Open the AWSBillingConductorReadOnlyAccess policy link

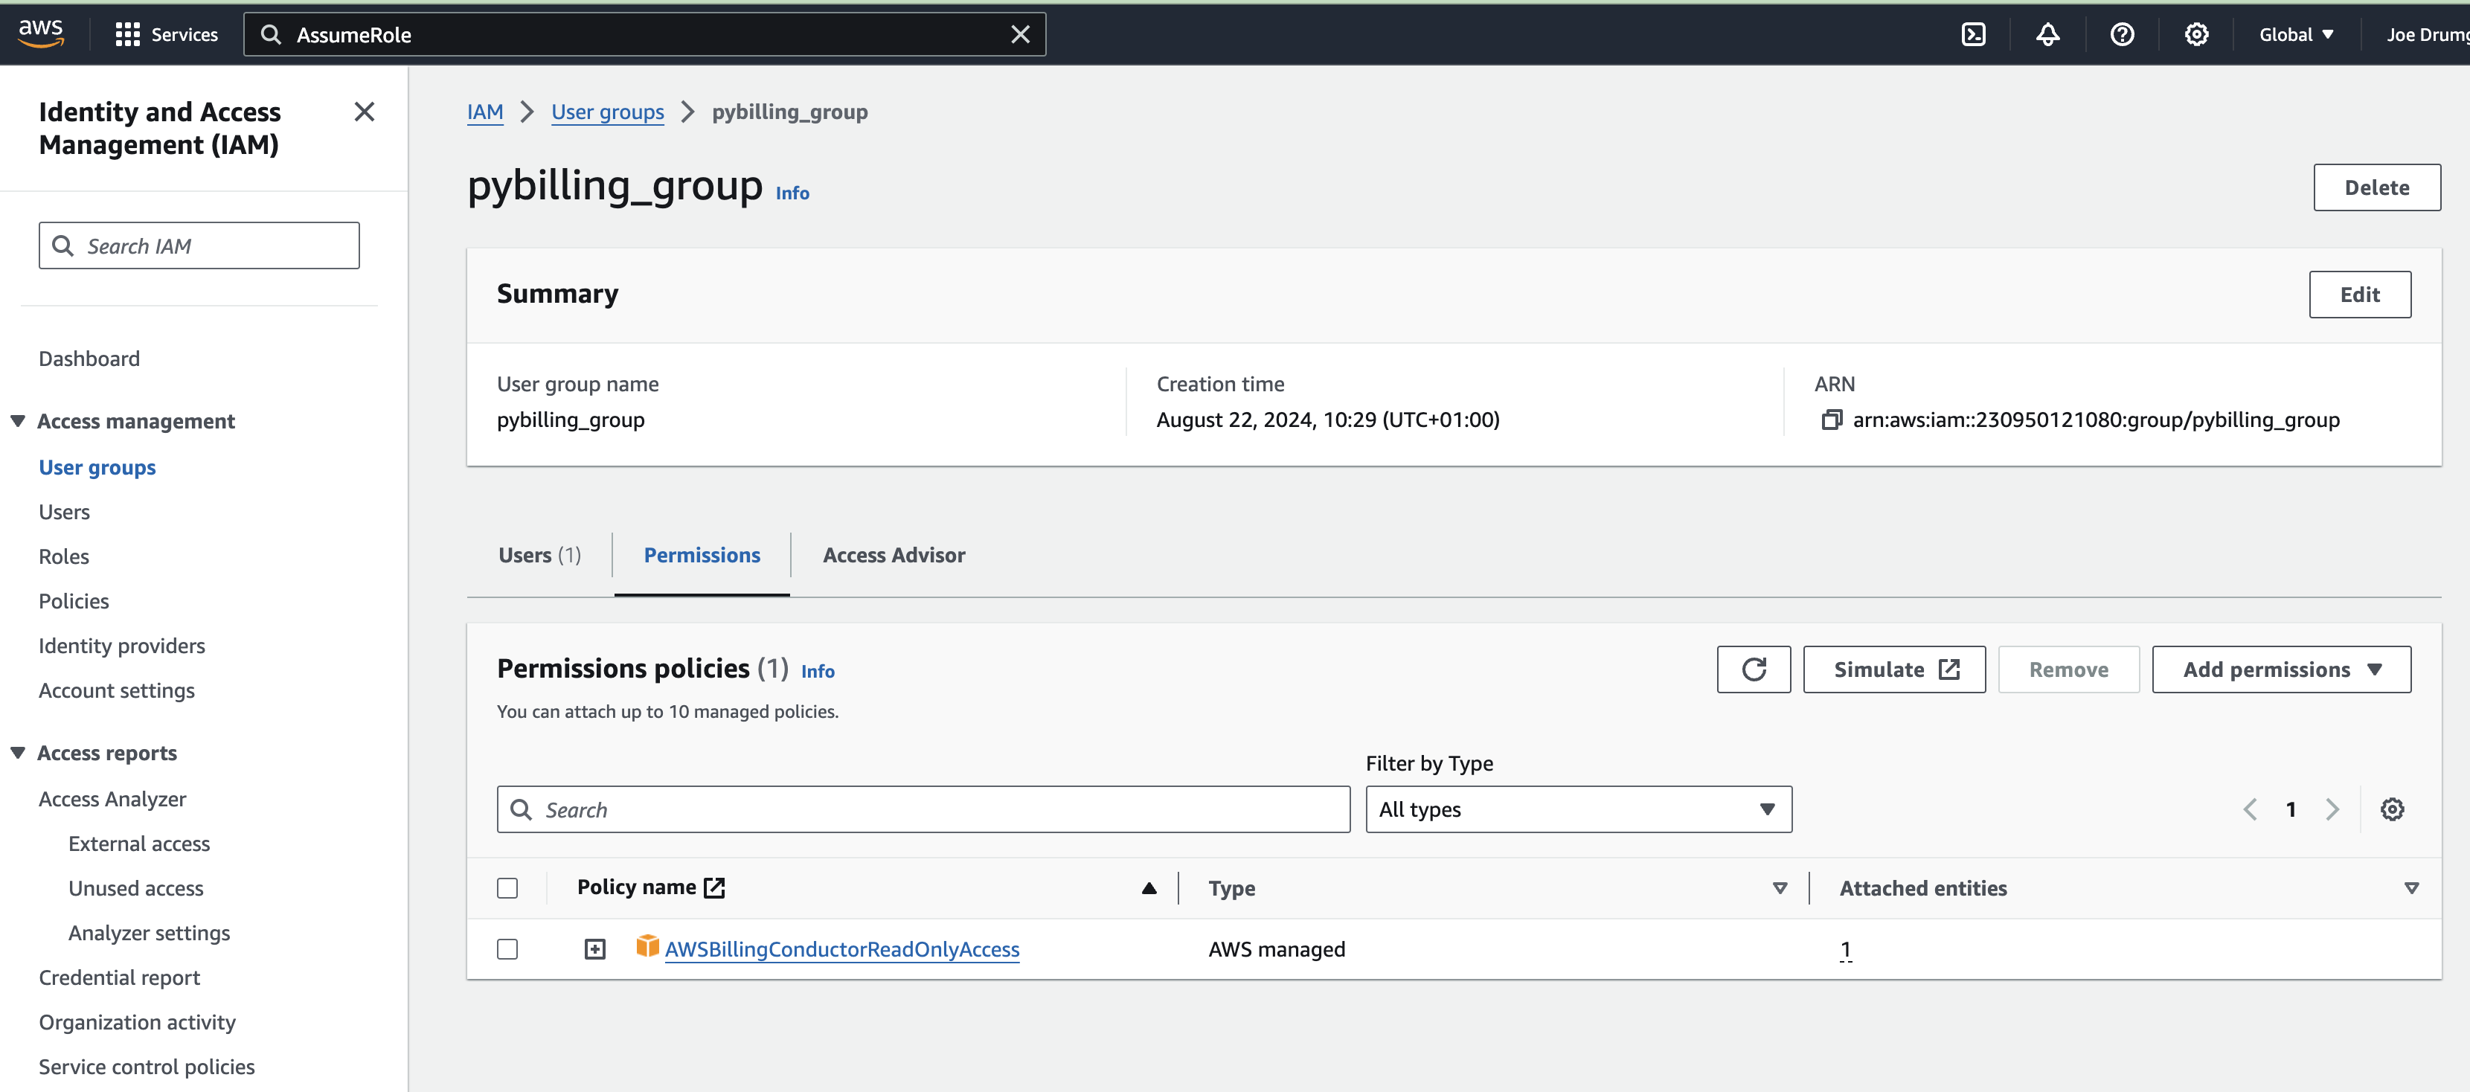click(x=842, y=949)
